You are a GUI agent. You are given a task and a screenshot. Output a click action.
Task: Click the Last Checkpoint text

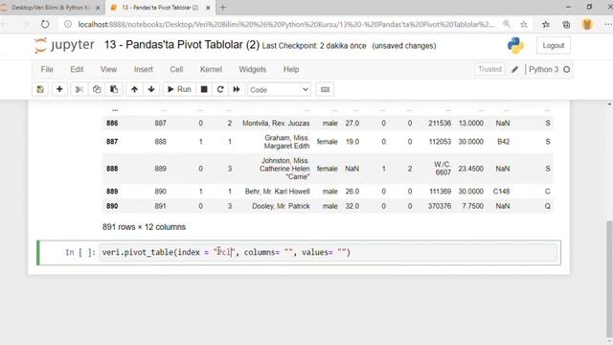point(314,46)
